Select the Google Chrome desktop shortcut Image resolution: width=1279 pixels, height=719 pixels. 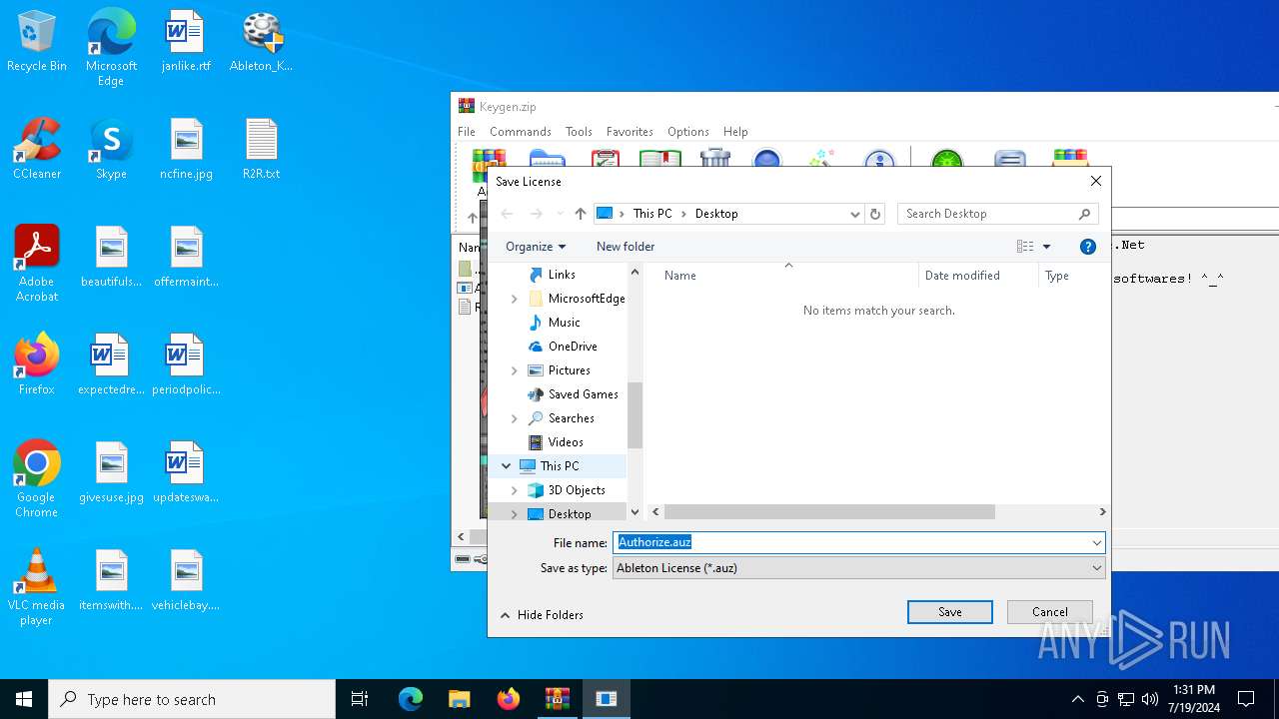click(37, 479)
